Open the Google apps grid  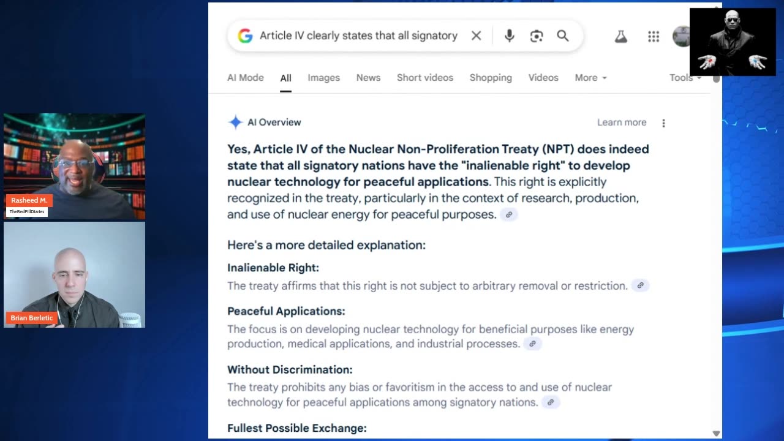click(x=654, y=37)
